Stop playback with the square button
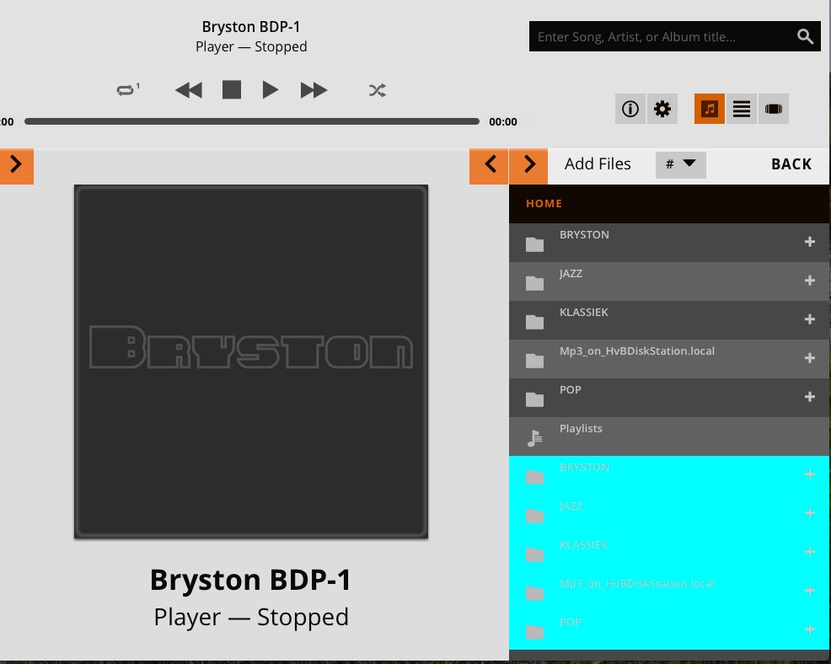The height and width of the screenshot is (664, 831). point(232,89)
